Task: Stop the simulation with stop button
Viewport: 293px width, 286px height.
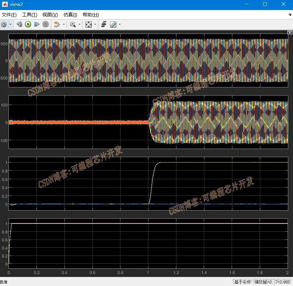Action: pos(46,24)
